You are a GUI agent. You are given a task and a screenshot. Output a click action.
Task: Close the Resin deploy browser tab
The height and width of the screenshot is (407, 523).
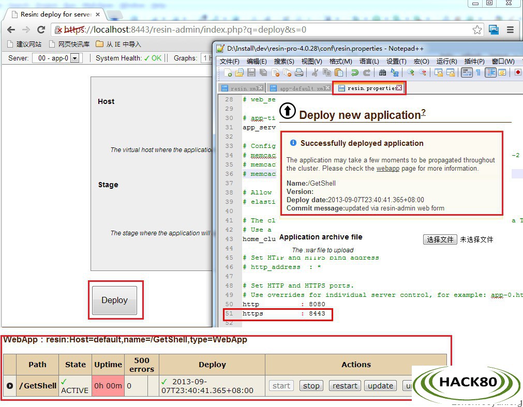(98, 14)
